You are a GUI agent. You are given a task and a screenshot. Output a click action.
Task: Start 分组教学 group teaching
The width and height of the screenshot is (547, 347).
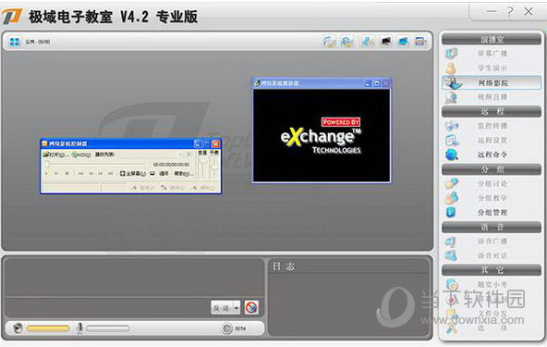coord(492,198)
